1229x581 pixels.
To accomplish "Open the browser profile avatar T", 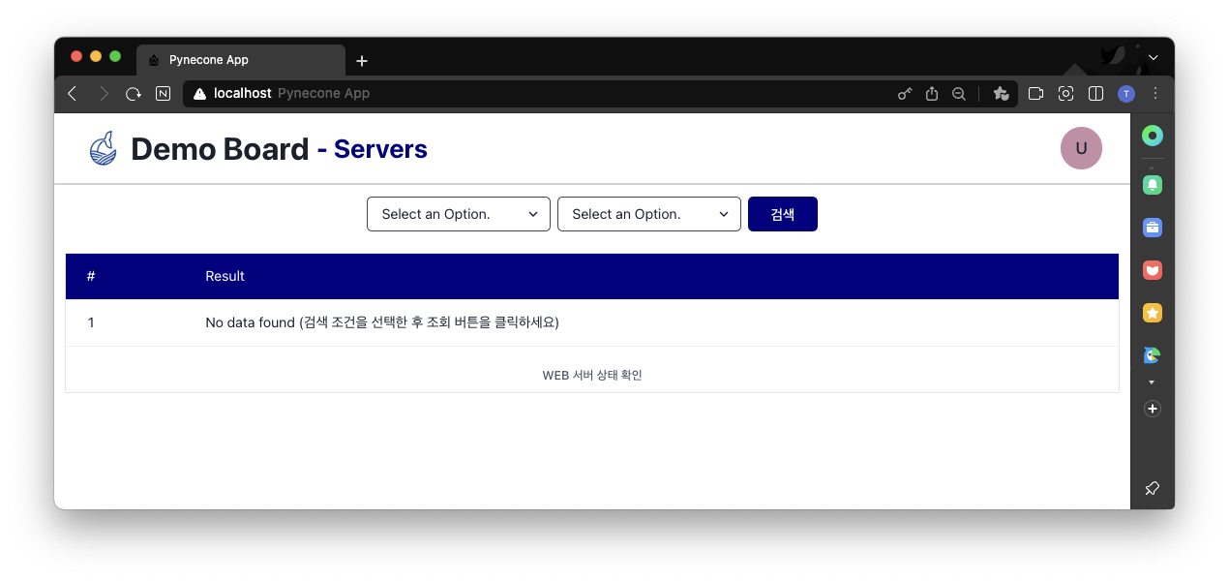I will [1125, 94].
